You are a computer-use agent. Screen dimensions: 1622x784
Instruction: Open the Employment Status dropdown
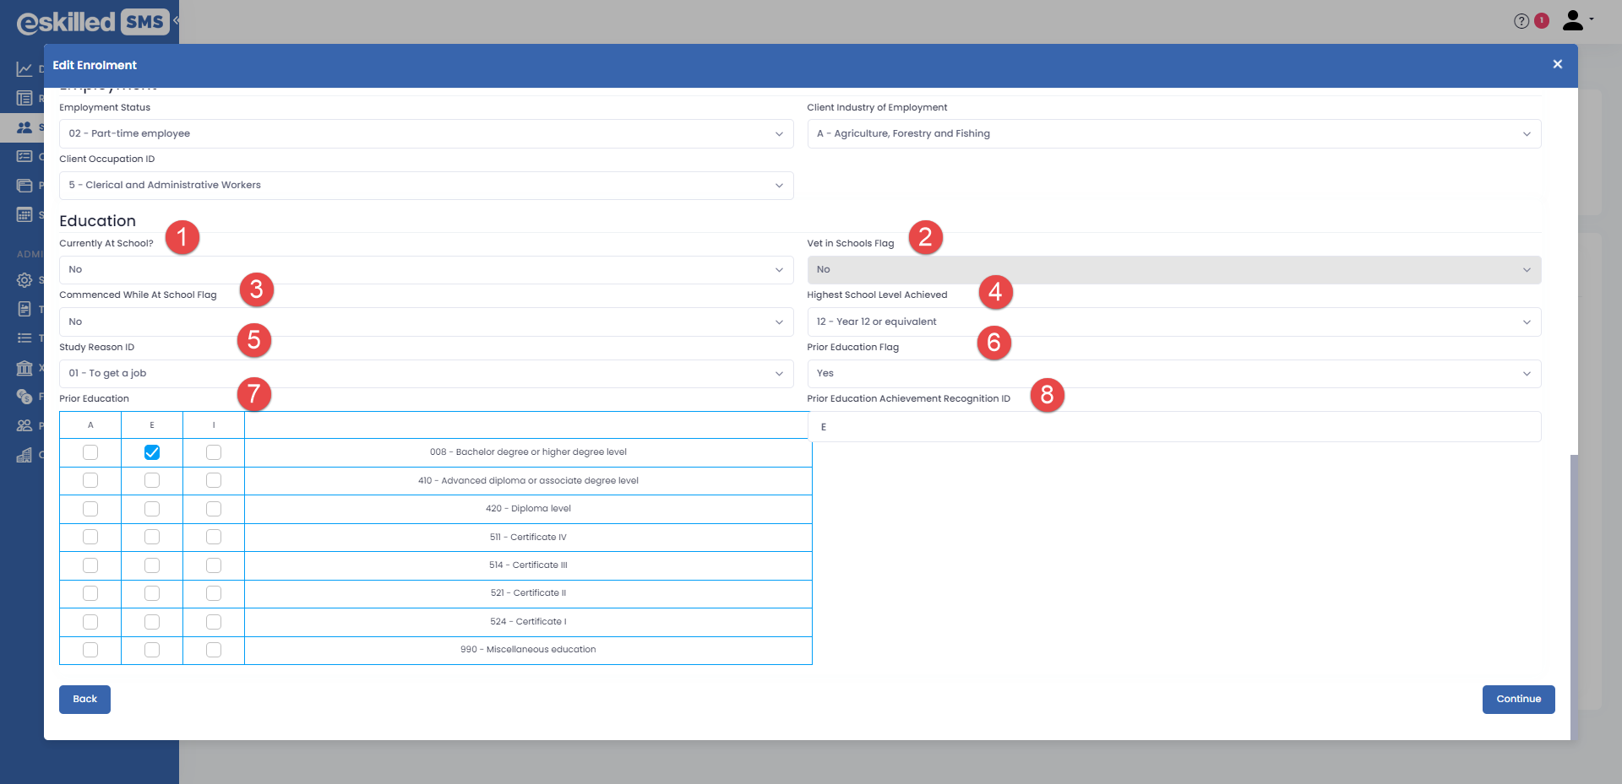click(x=426, y=133)
